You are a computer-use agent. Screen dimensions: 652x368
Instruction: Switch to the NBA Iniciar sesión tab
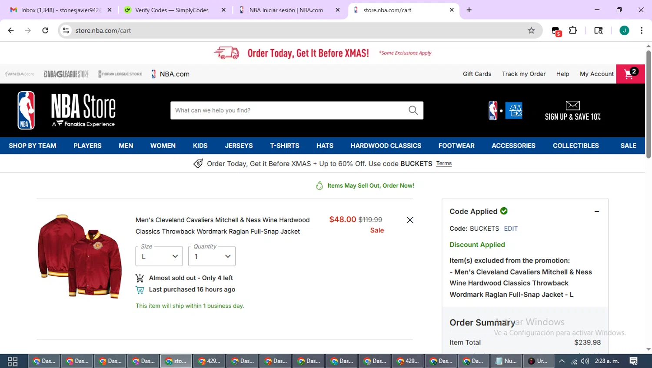288,10
